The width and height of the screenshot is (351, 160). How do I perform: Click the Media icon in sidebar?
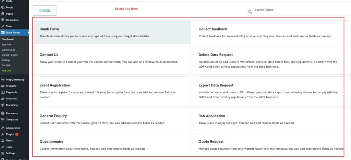(x=3, y=8)
